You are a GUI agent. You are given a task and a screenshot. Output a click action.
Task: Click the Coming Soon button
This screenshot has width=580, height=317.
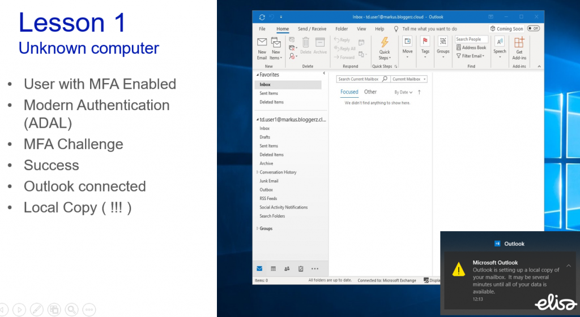point(506,29)
